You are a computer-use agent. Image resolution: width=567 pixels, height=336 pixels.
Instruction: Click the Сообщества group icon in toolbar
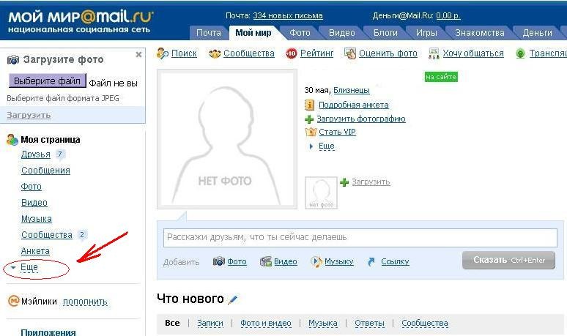tap(215, 54)
